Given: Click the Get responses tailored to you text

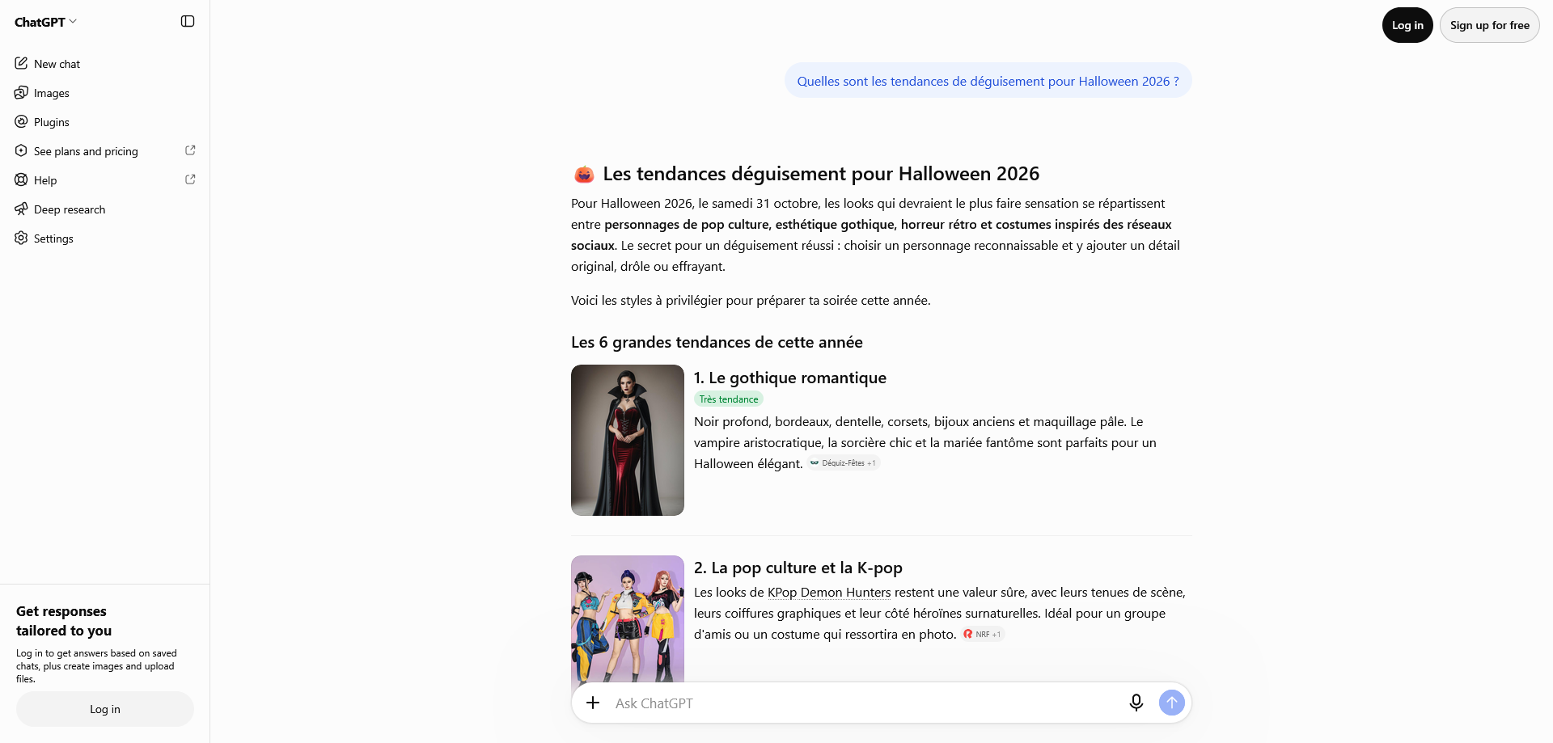Looking at the screenshot, I should tap(64, 621).
